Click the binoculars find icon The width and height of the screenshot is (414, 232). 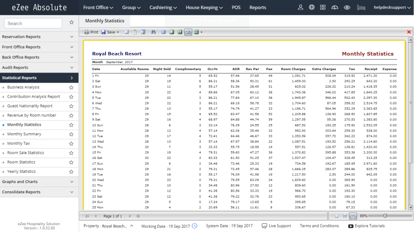click(153, 32)
